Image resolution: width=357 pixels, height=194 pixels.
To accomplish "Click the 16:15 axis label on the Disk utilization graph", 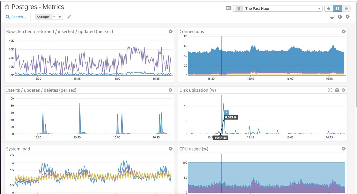I will click(329, 137).
